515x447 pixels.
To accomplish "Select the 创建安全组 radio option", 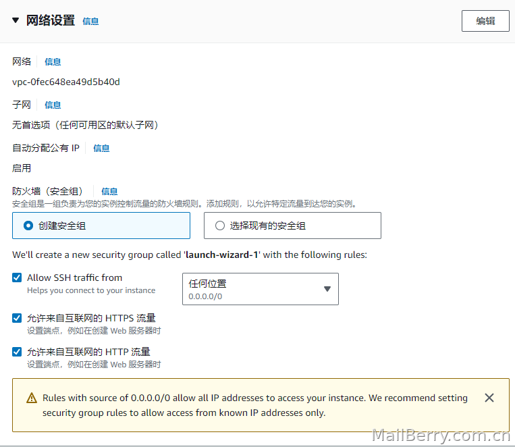I will click(x=101, y=226).
